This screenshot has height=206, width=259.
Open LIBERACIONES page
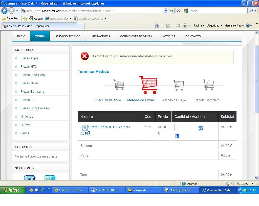tap(100, 36)
